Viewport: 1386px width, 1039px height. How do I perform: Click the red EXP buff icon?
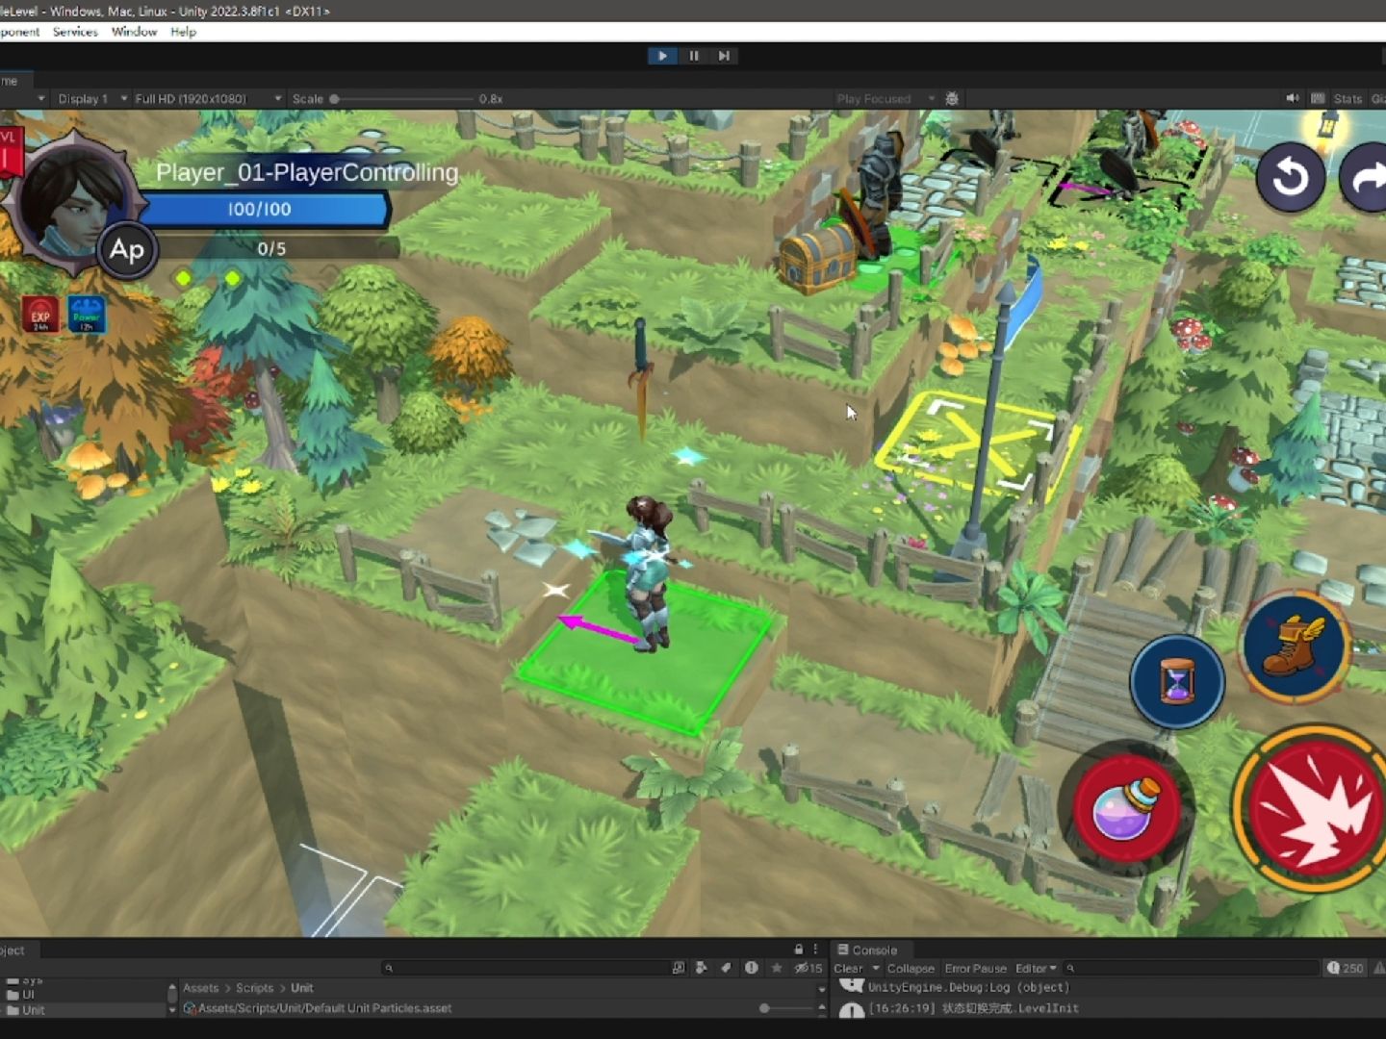[x=40, y=316]
